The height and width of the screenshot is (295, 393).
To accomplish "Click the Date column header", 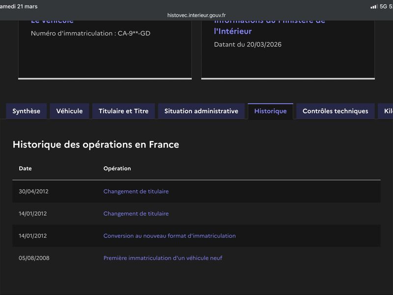I will 25,169.
